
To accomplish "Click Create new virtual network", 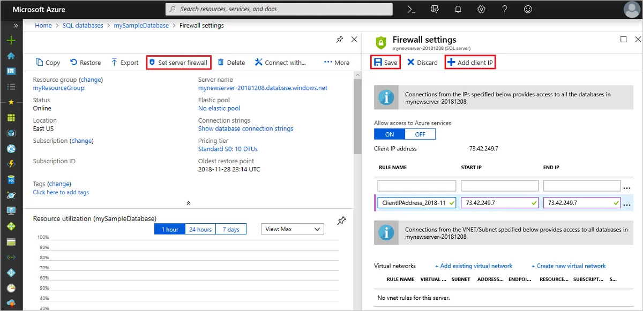I will point(569,266).
